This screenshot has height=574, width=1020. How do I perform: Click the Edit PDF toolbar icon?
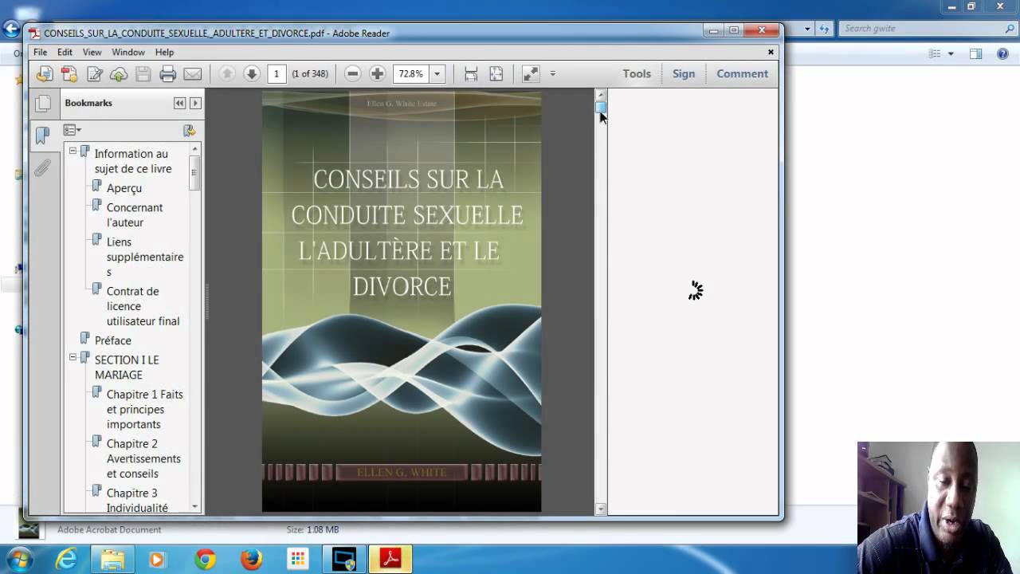click(x=94, y=74)
